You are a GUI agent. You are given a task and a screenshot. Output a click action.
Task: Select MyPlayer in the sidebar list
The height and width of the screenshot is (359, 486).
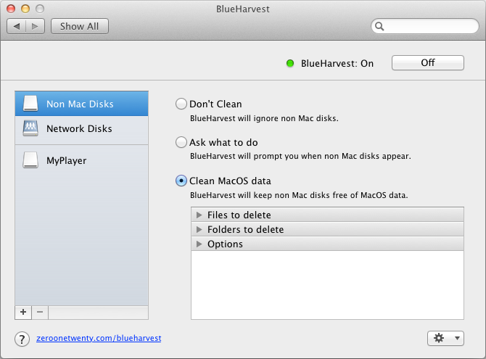(x=66, y=160)
